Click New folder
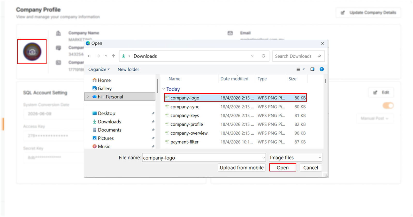The image size is (413, 217). point(128,69)
